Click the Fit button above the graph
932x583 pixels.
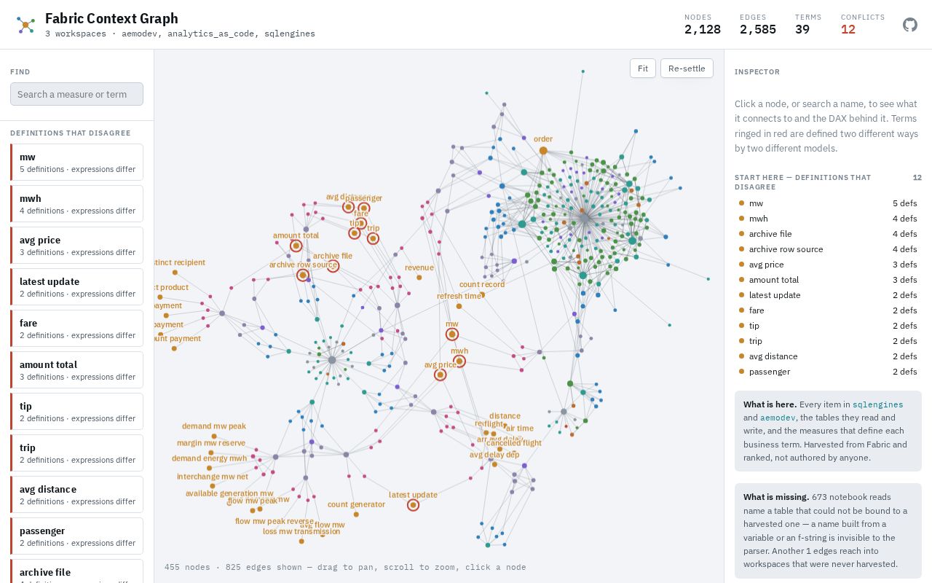click(643, 69)
